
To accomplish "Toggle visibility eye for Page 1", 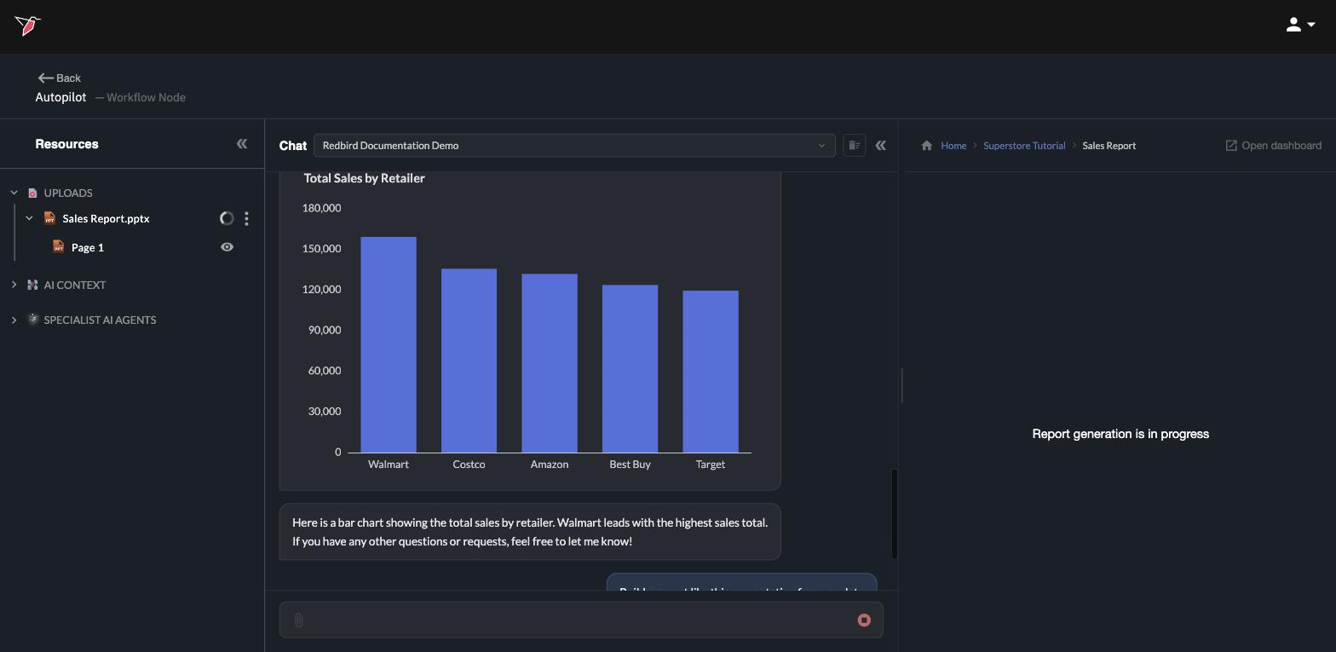I will click(227, 247).
